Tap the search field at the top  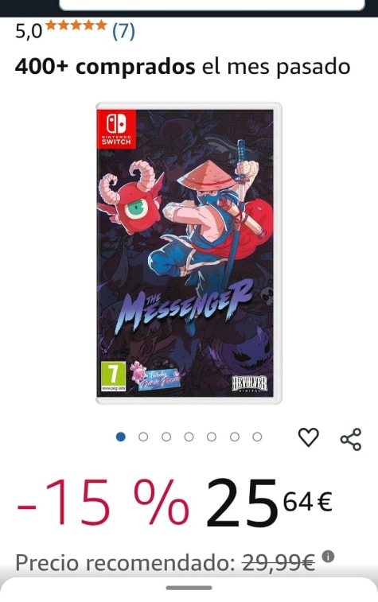[212, 5]
